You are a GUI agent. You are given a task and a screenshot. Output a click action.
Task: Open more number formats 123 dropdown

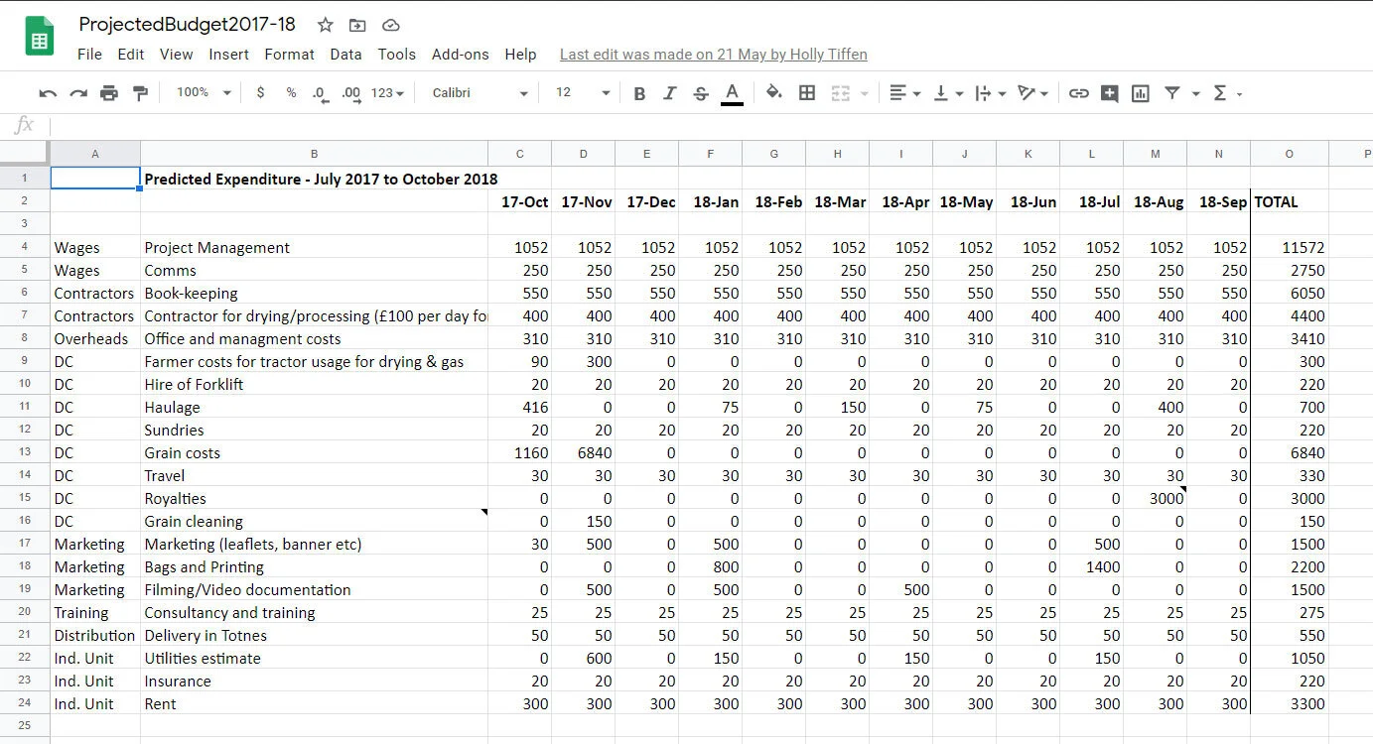(388, 92)
